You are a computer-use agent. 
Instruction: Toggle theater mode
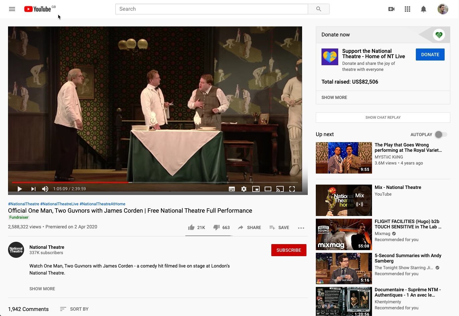tap(268, 189)
